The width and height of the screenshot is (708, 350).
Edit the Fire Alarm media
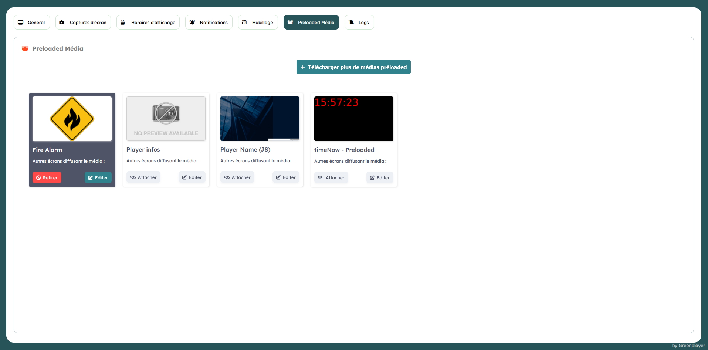tap(98, 178)
